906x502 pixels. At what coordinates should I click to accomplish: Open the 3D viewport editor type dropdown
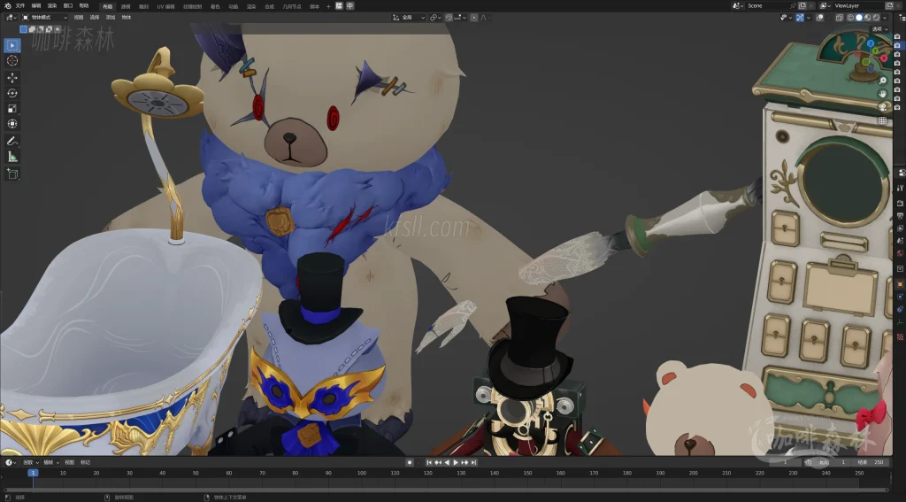(11, 18)
